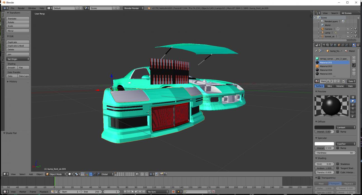This screenshot has height=195, width=362.
Task: Toggle the Diffuse Ramp checkbox
Action: (338, 132)
